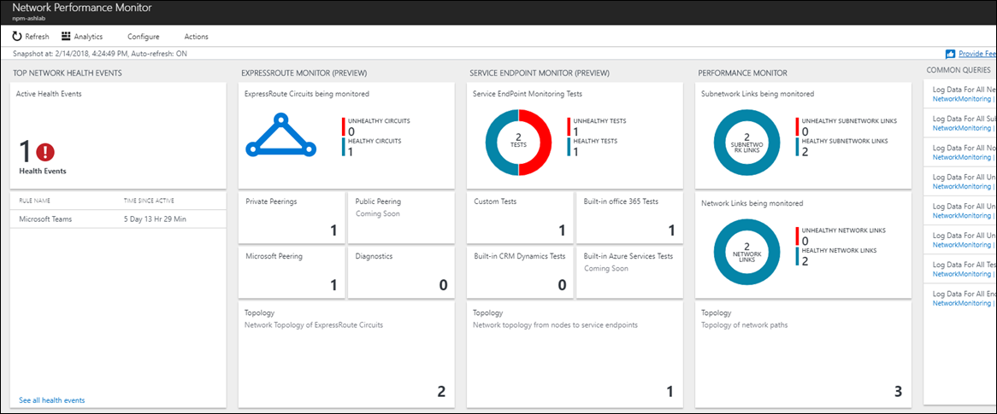The image size is (997, 414).
Task: Click the Service Endpoint tests donut chart
Action: pyautogui.click(x=517, y=143)
